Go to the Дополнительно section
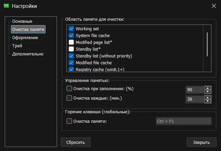Image resolution: width=221 pixels, height=151 pixels. pos(28,54)
